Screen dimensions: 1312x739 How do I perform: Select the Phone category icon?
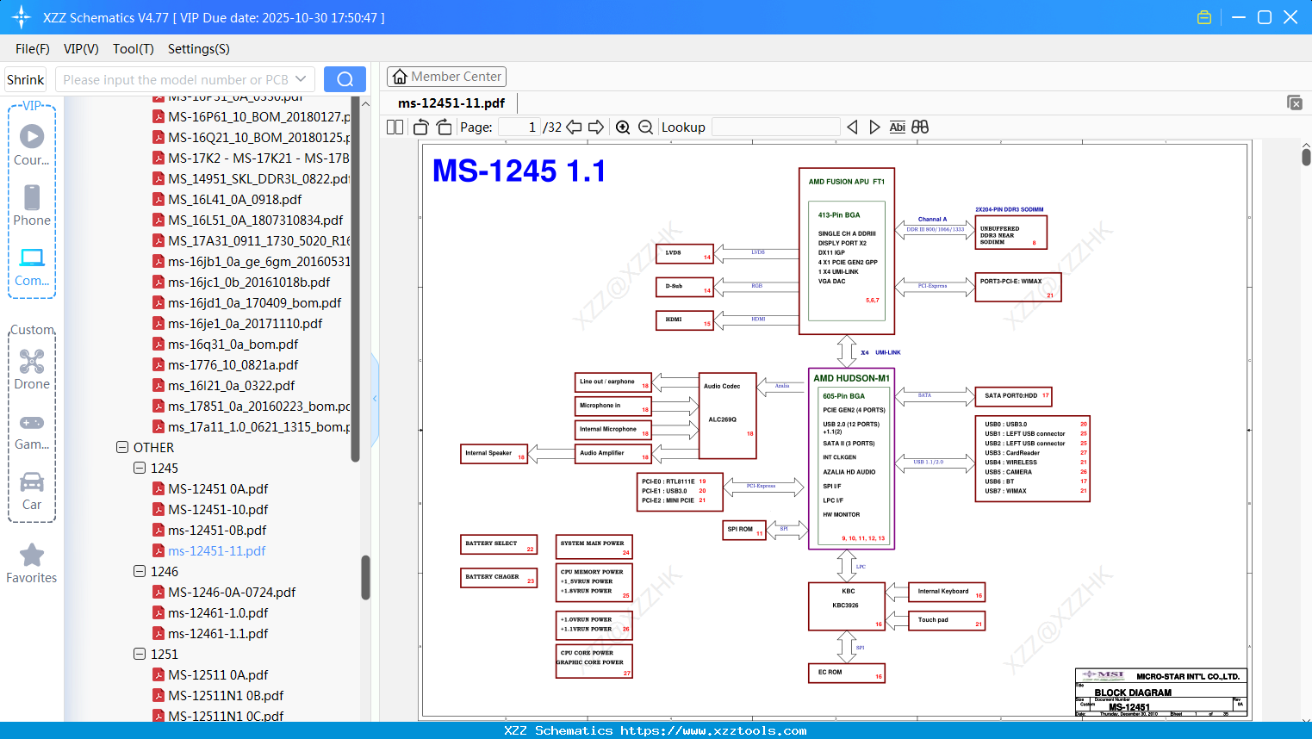pyautogui.click(x=32, y=205)
